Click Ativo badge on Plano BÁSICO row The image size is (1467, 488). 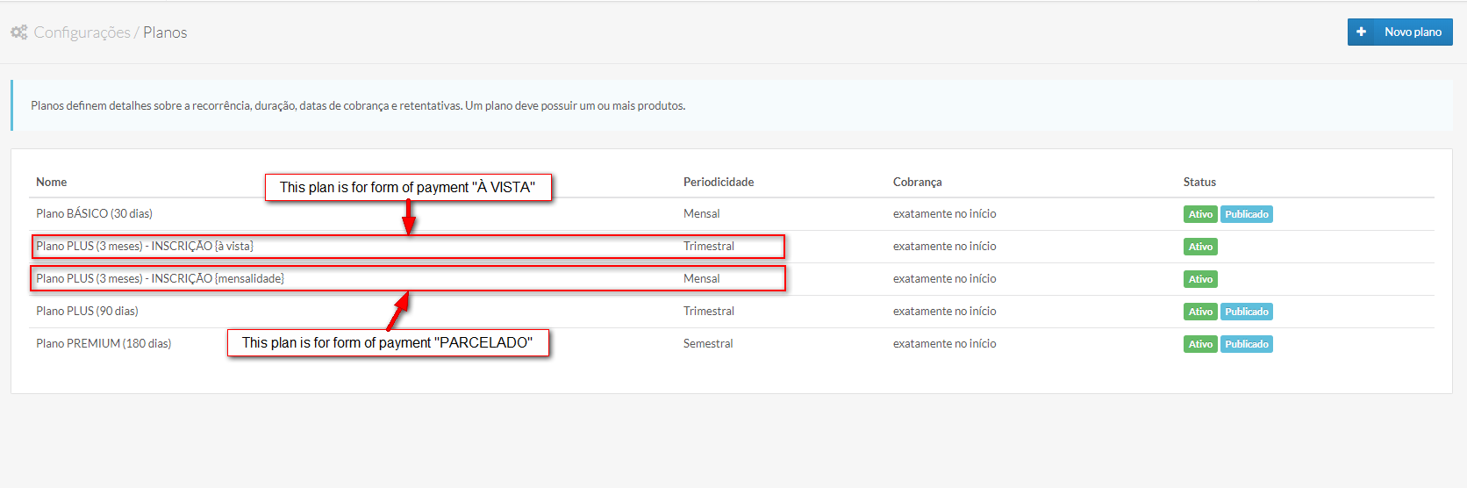click(x=1199, y=215)
